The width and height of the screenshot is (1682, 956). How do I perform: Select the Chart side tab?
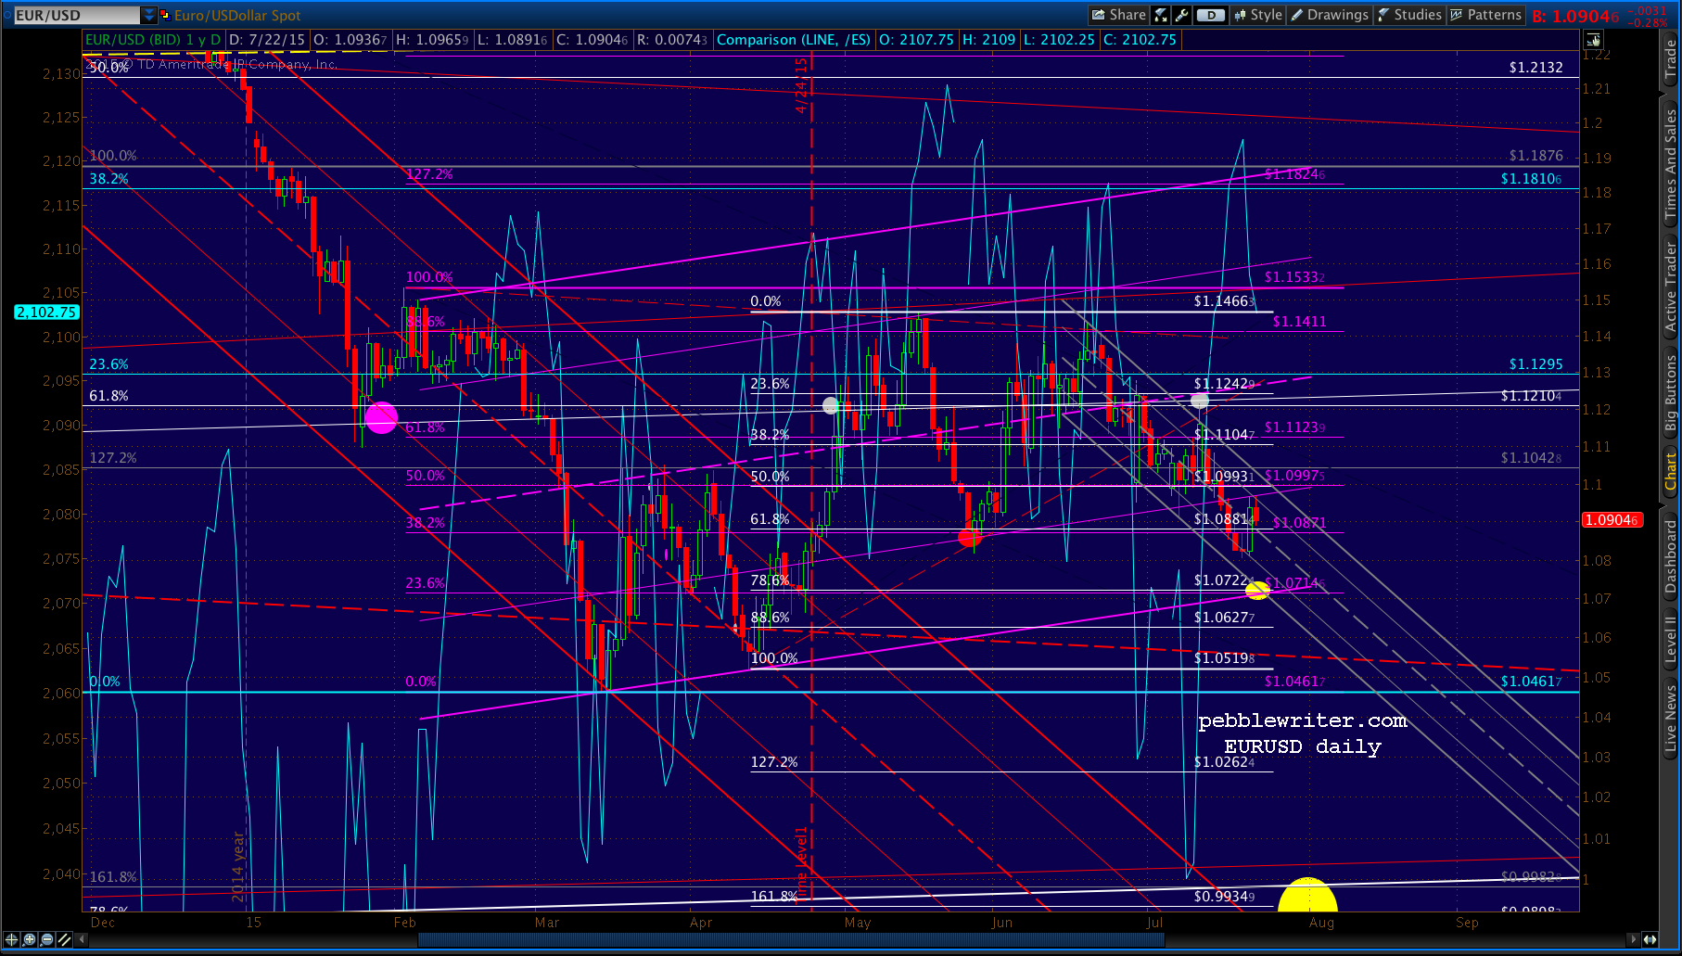pyautogui.click(x=1670, y=472)
